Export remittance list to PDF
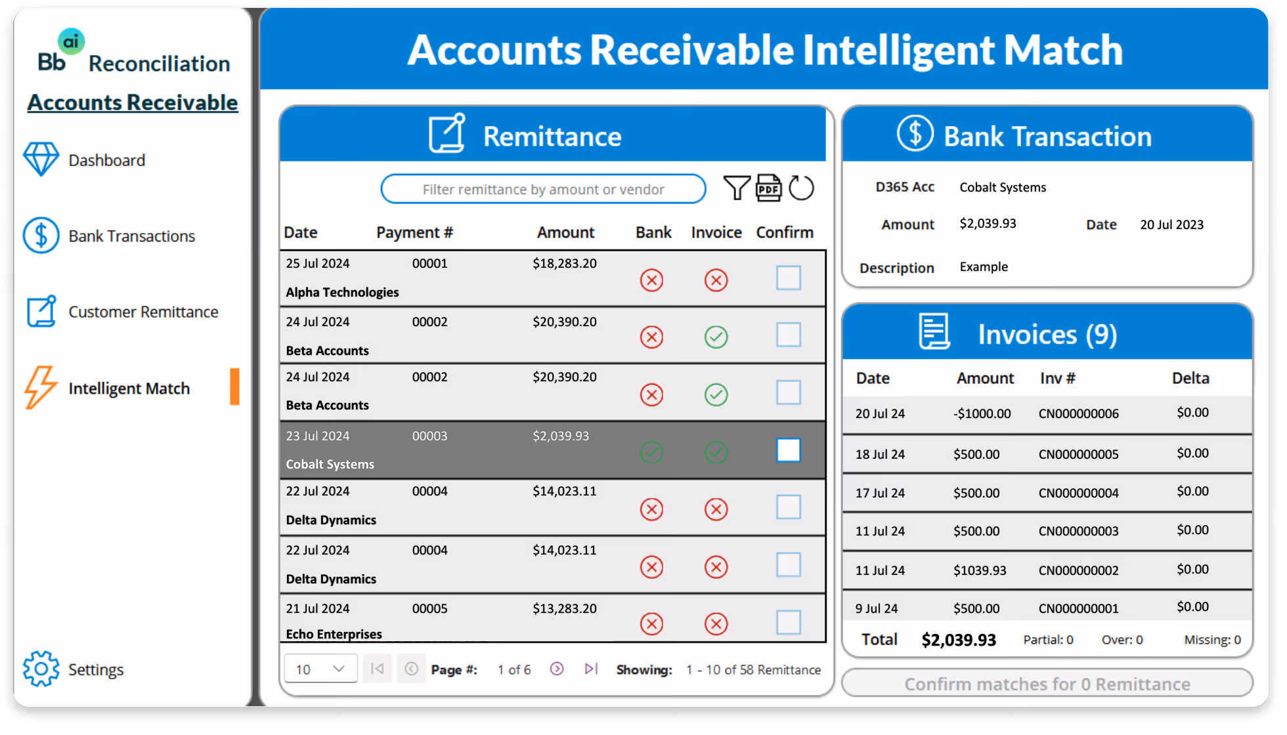The width and height of the screenshot is (1287, 735). (768, 188)
